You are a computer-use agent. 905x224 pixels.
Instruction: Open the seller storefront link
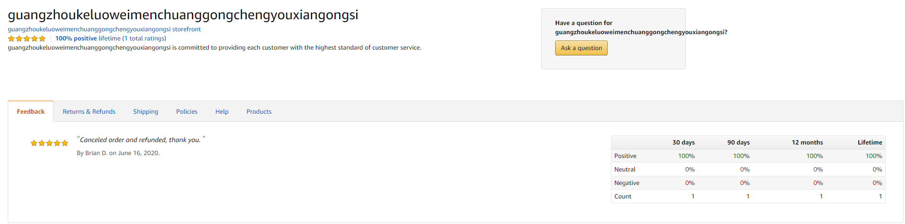pyautogui.click(x=104, y=29)
